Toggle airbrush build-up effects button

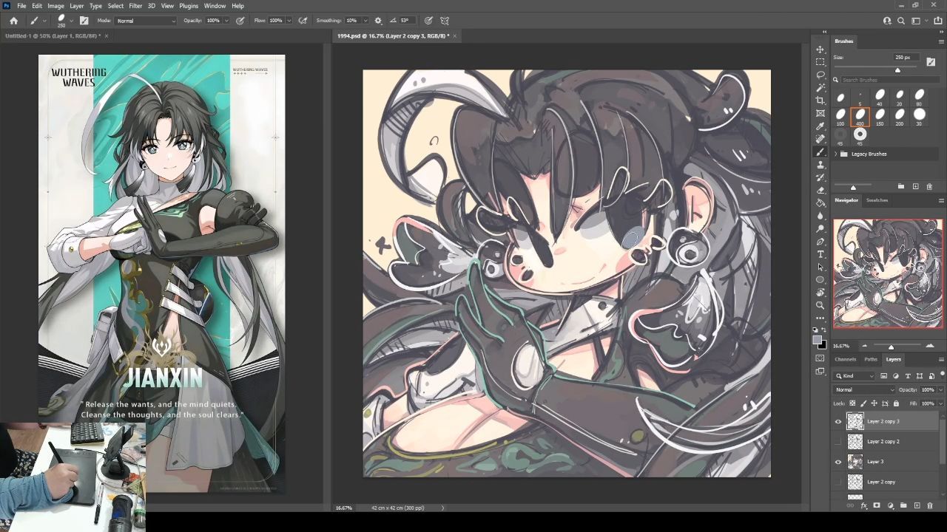pos(303,21)
